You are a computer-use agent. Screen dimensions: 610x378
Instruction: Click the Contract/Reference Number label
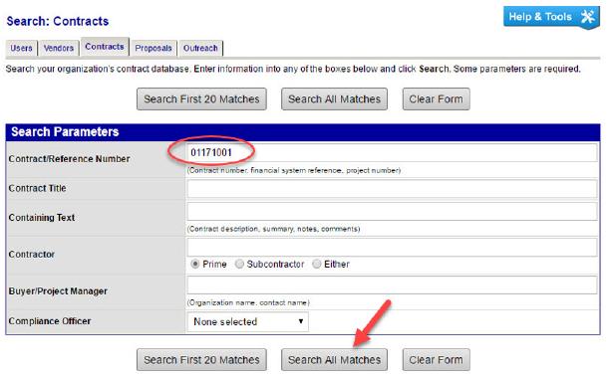coord(69,159)
